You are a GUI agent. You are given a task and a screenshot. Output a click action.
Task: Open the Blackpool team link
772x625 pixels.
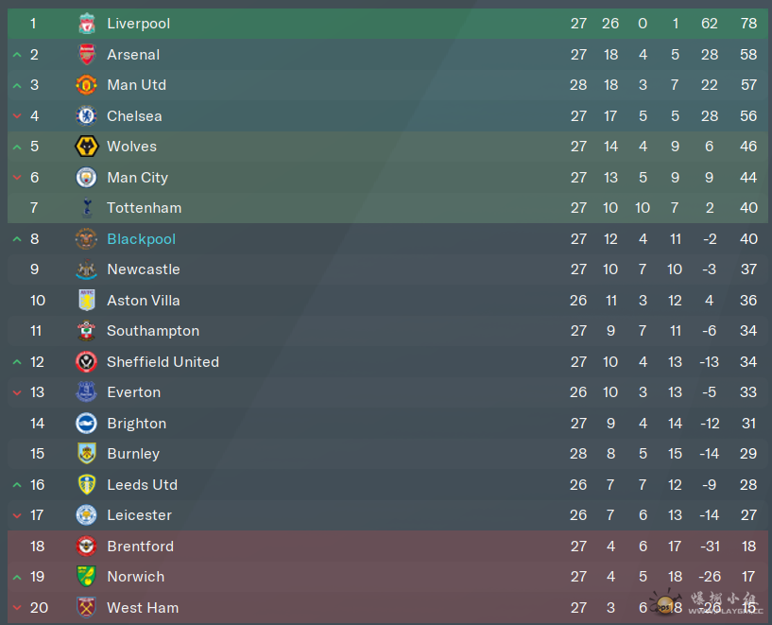(141, 239)
